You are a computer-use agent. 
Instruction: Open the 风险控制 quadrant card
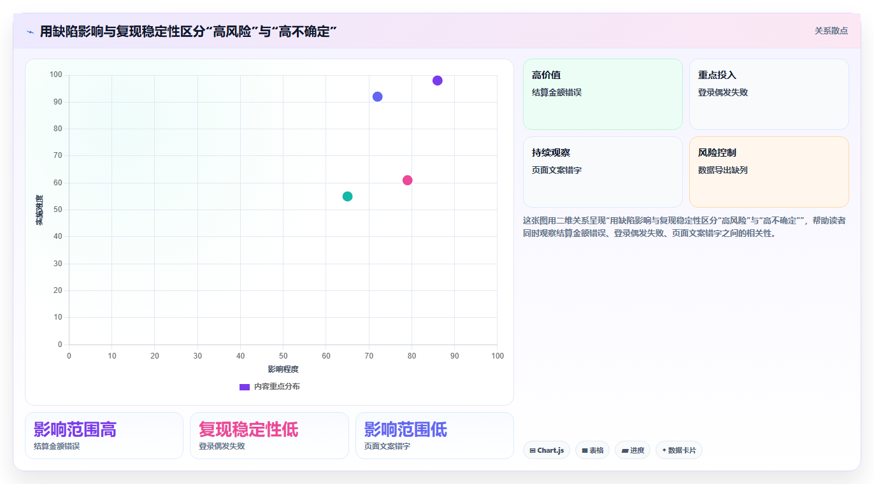(769, 172)
